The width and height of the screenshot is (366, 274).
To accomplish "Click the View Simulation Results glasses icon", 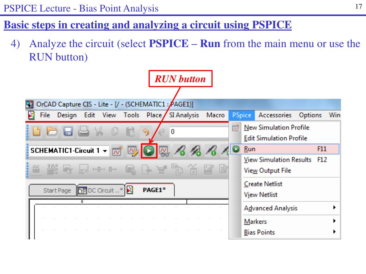I will (x=164, y=151).
